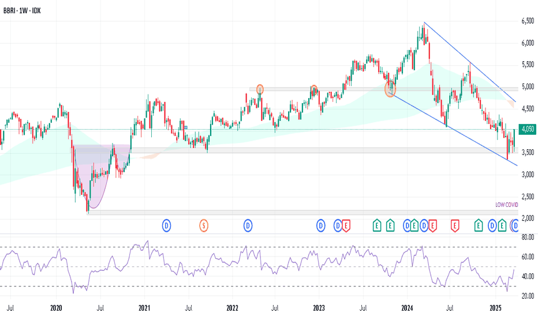The height and width of the screenshot is (317, 538).
Task: Click the 2,000 price axis label
Action: [528, 218]
